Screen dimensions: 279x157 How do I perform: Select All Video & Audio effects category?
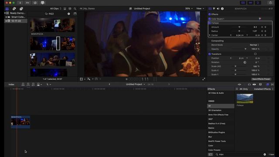pos(216,93)
